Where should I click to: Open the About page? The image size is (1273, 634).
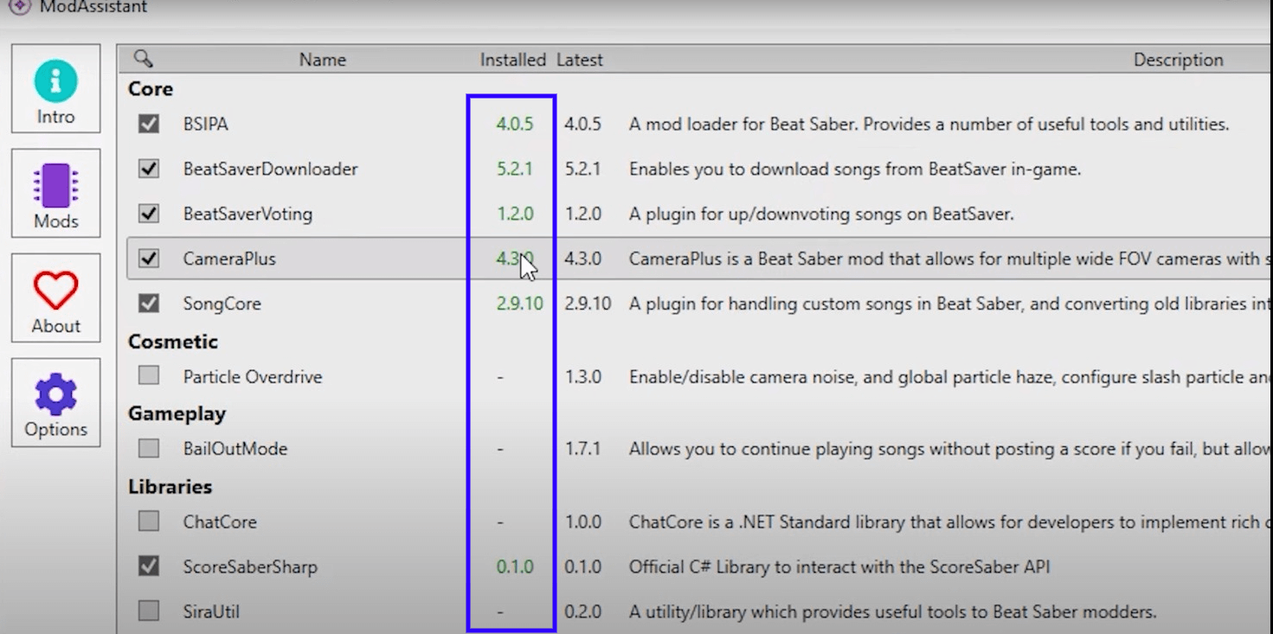55,298
